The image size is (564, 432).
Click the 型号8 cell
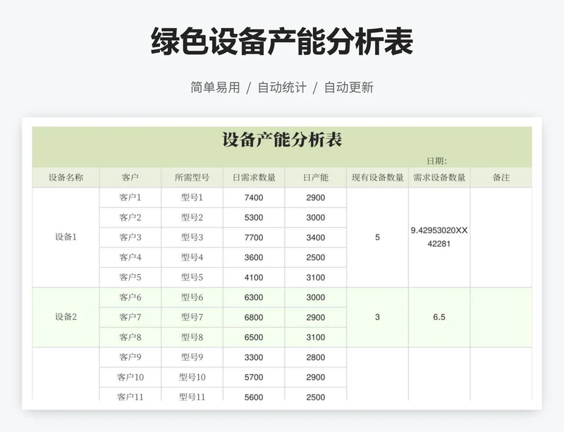click(192, 338)
